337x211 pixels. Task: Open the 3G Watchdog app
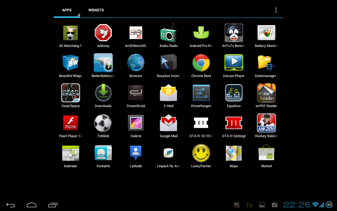point(71,33)
